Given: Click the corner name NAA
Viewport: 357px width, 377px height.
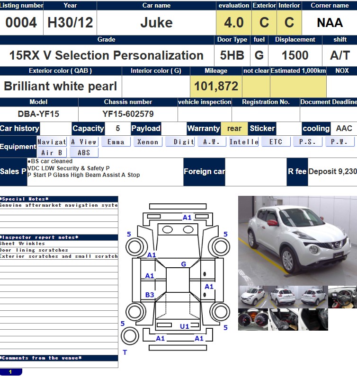Looking at the screenshot, I should point(330,23).
